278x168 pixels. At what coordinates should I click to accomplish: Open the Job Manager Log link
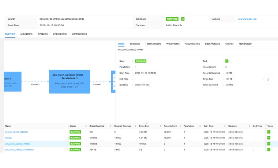pos(247,19)
